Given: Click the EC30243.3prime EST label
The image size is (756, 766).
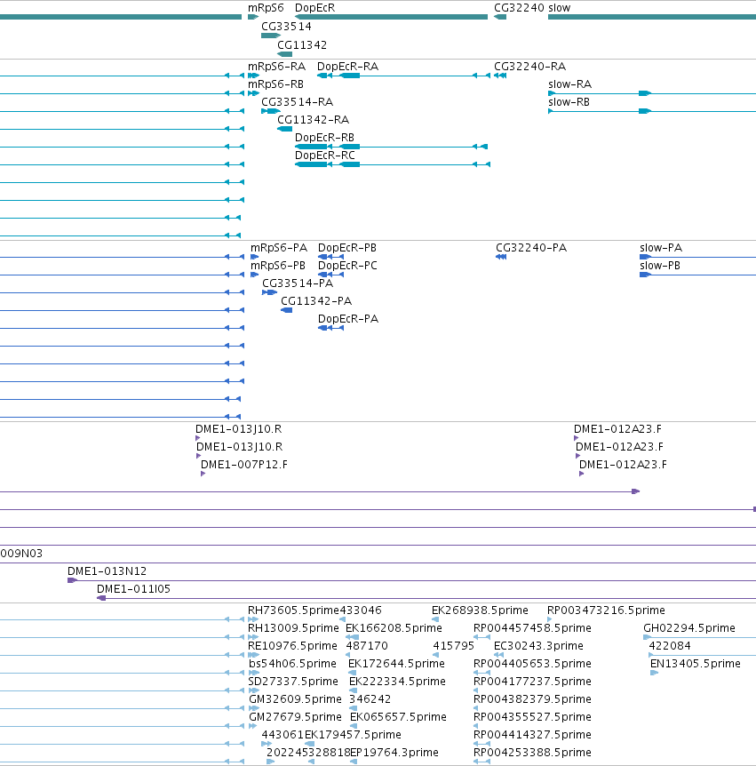Looking at the screenshot, I should [x=538, y=646].
